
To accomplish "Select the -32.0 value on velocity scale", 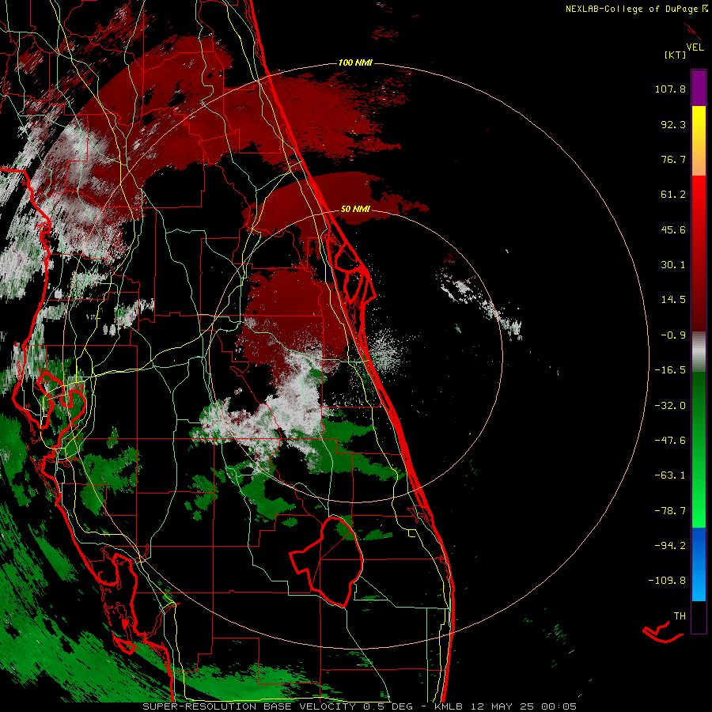I will (x=670, y=406).
